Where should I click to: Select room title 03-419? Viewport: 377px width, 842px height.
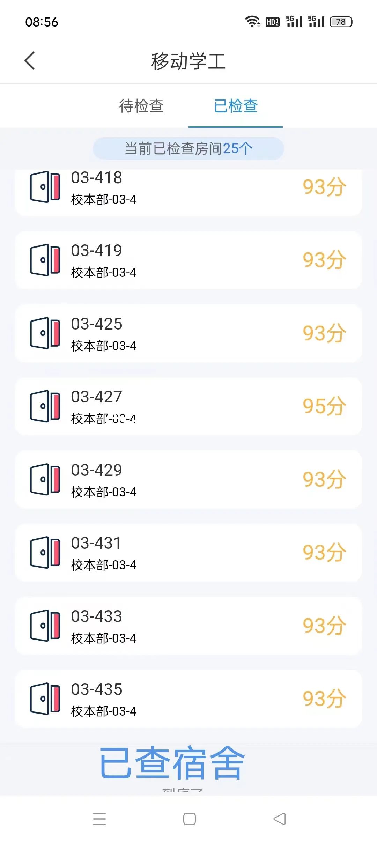(x=97, y=251)
